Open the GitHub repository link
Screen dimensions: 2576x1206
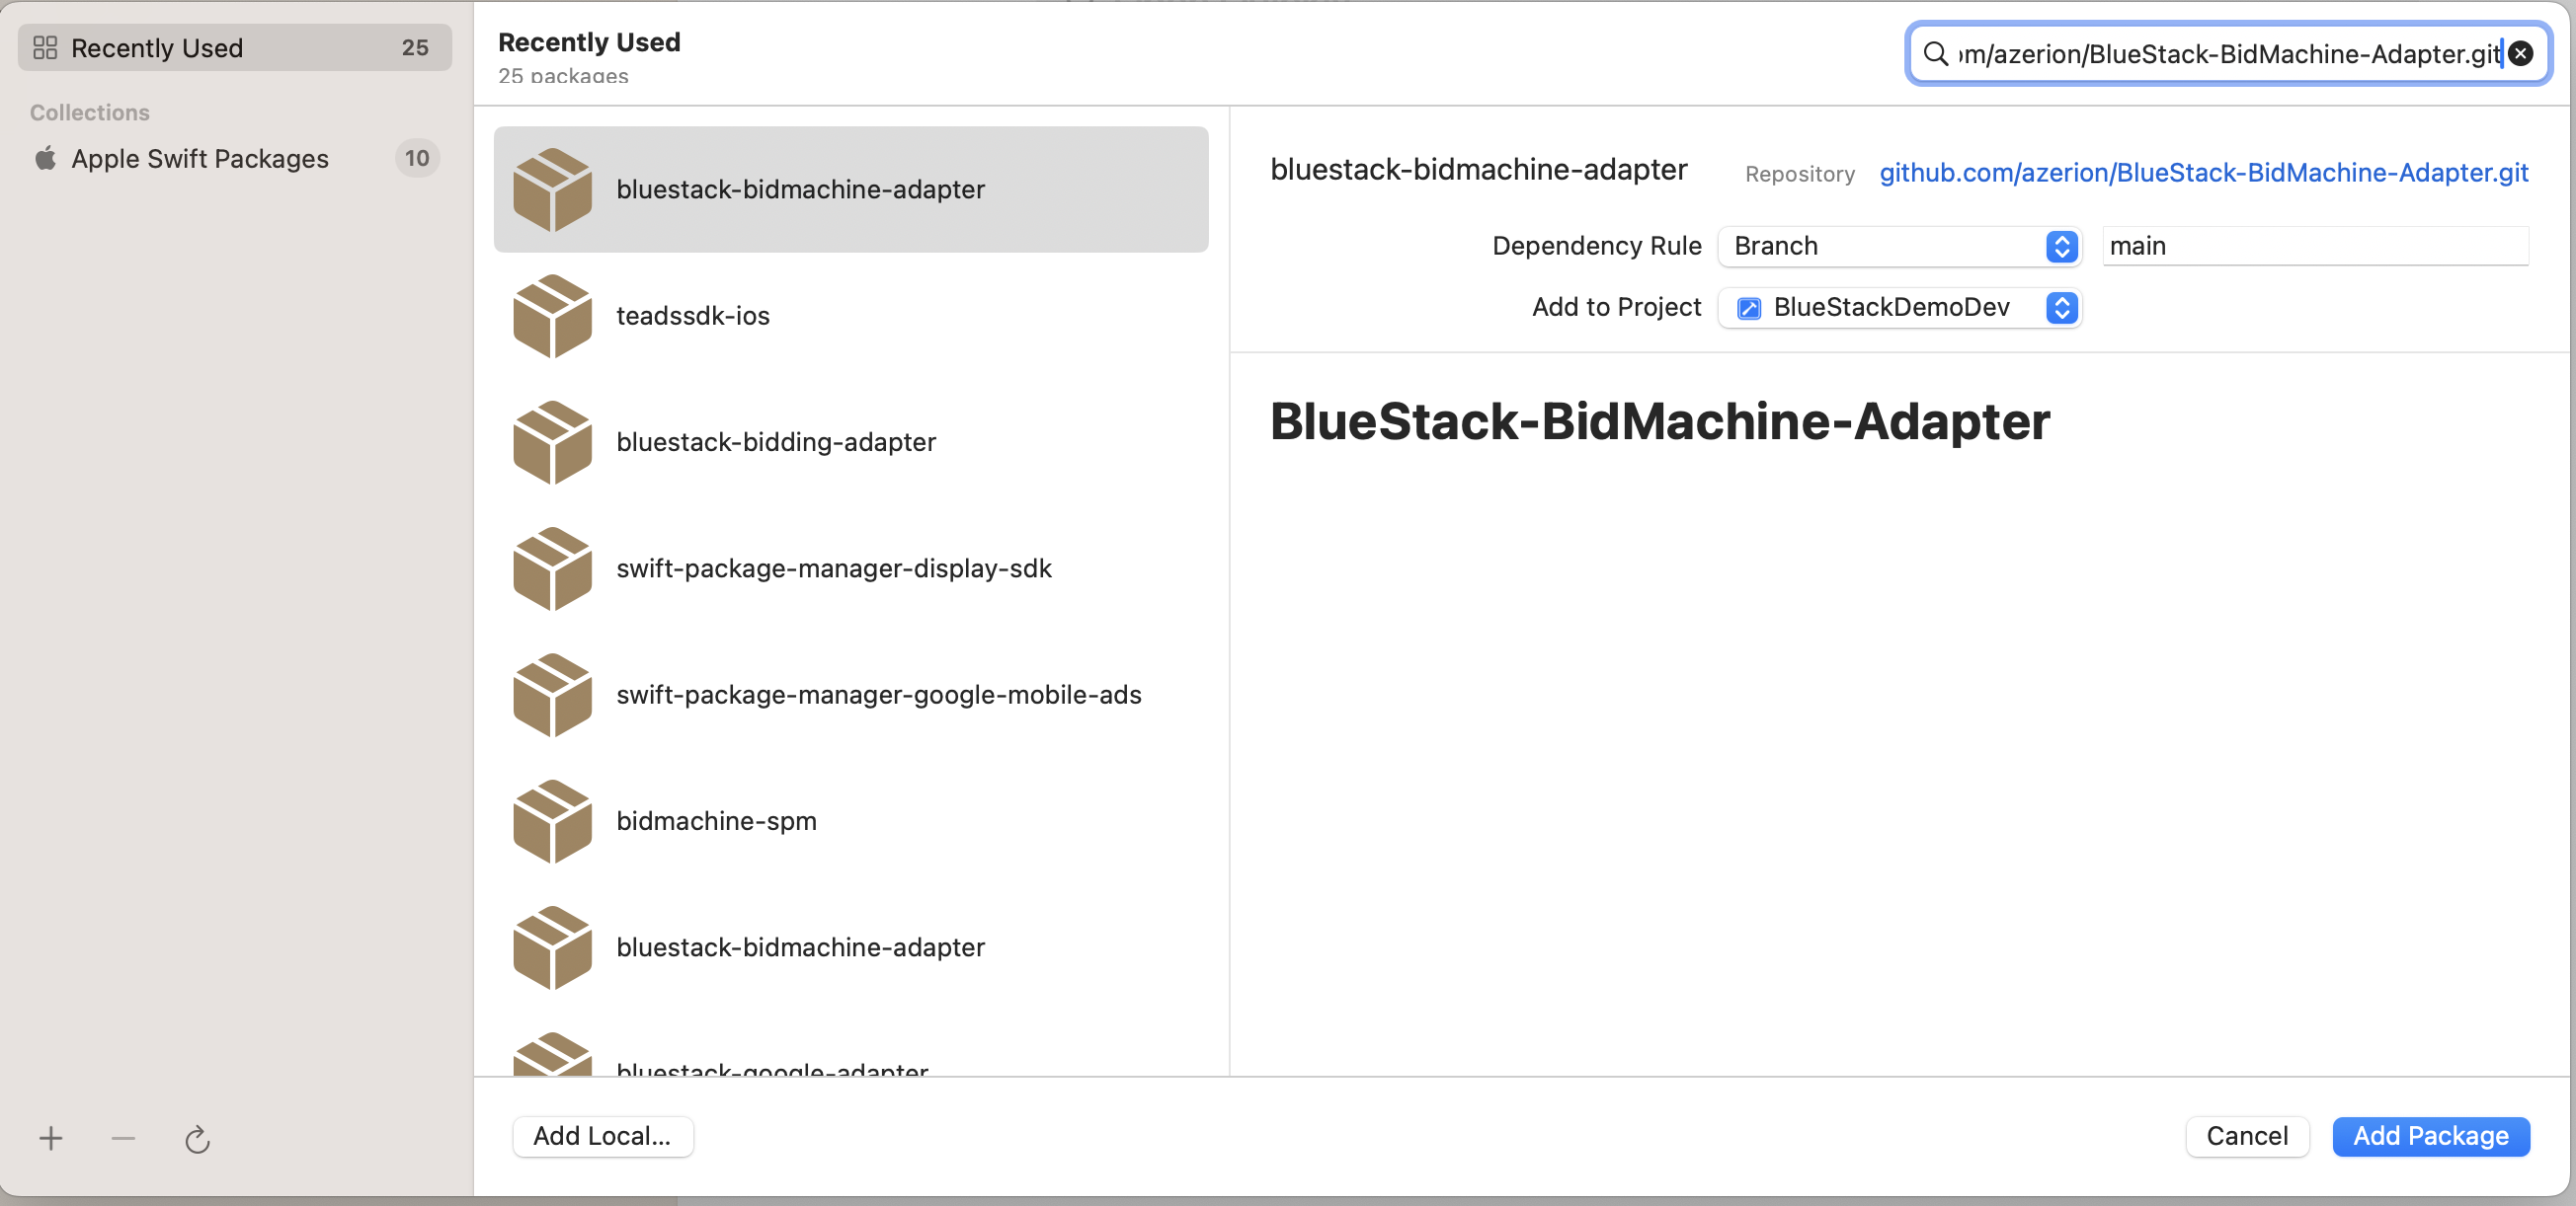tap(2204, 172)
